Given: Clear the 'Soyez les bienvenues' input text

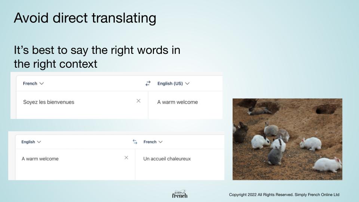Looking at the screenshot, I should [x=138, y=101].
